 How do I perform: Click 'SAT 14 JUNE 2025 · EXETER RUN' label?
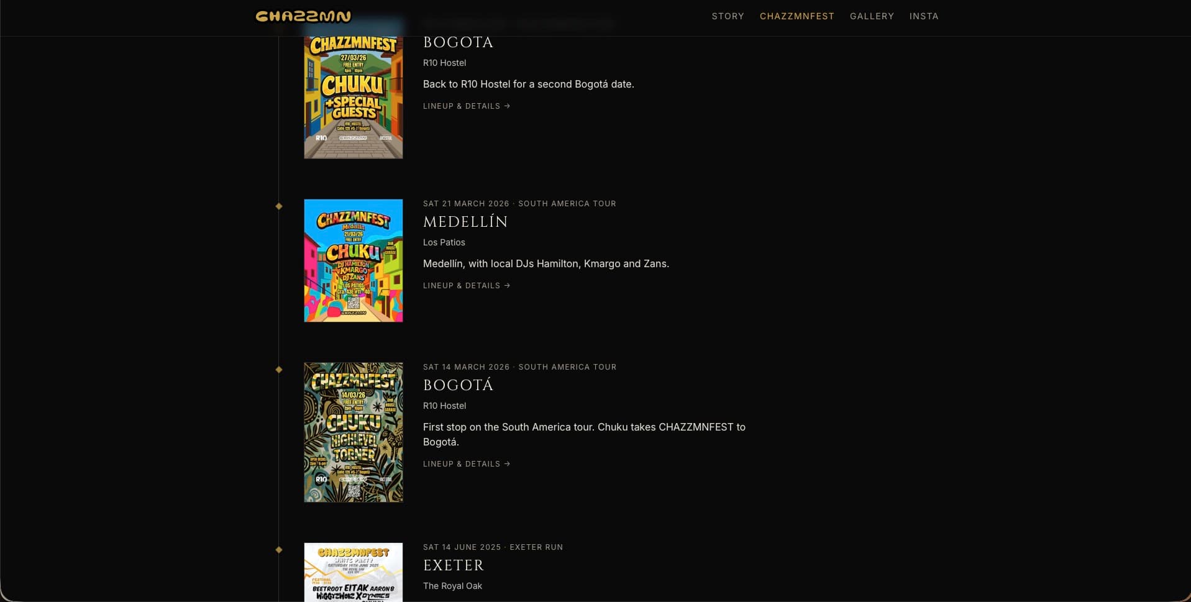[493, 547]
